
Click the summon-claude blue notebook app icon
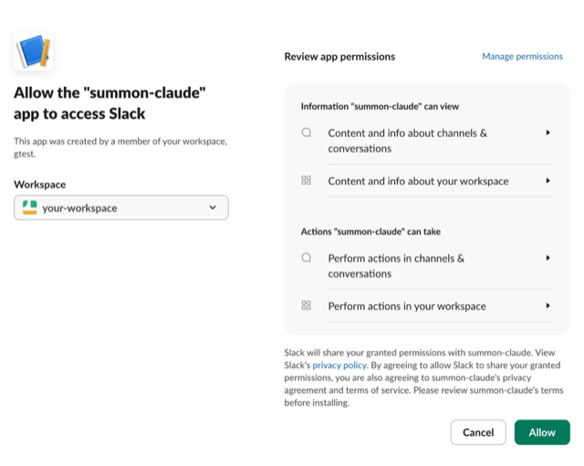(33, 51)
